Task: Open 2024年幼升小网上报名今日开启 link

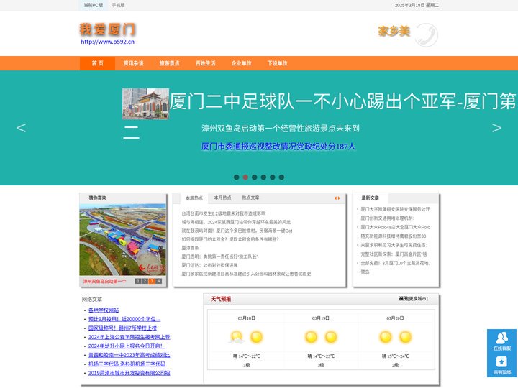Action: tap(127, 346)
